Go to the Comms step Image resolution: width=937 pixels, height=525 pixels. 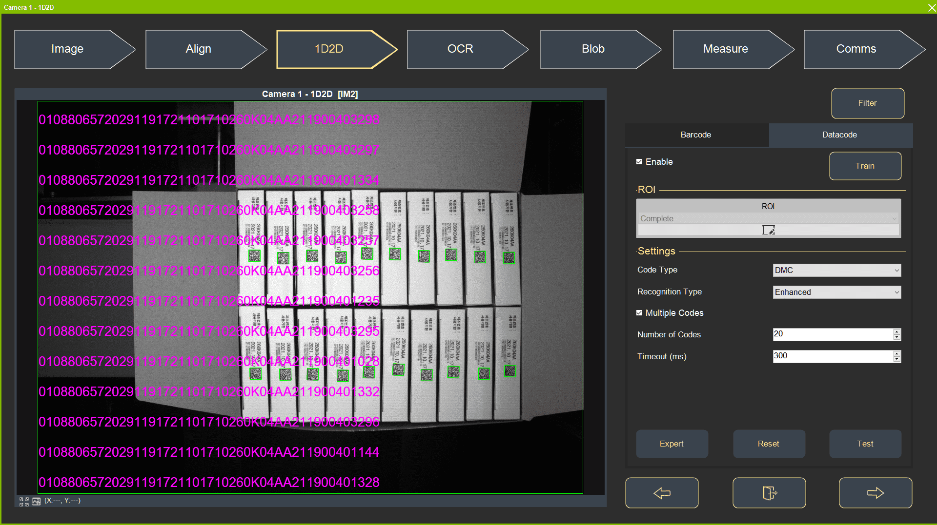coord(864,49)
